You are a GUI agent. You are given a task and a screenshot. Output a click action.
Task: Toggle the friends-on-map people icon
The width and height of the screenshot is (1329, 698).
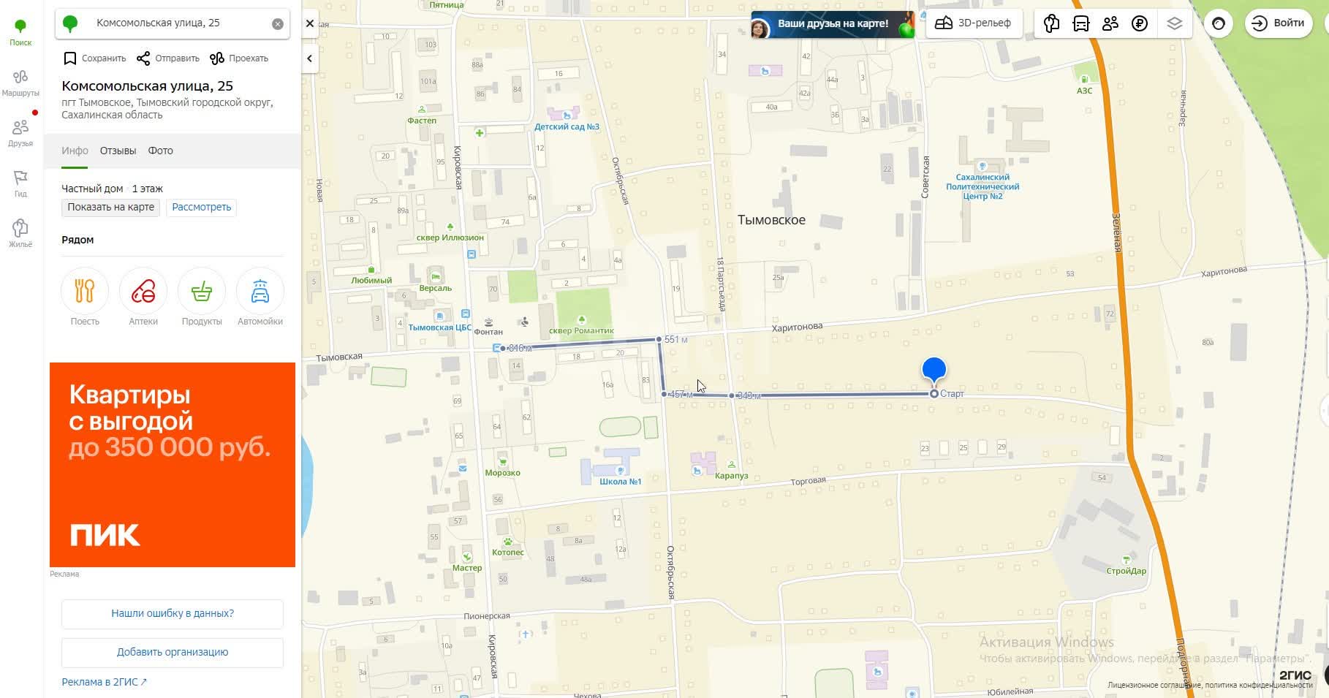pyautogui.click(x=1110, y=23)
